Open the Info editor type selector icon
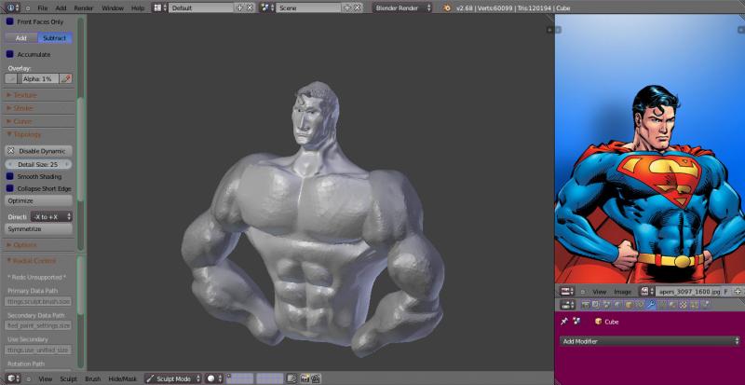 pos(12,7)
